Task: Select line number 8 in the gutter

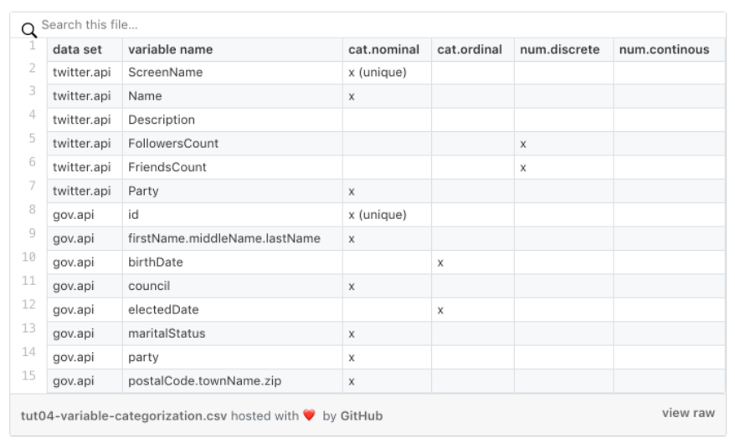Action: (x=32, y=211)
